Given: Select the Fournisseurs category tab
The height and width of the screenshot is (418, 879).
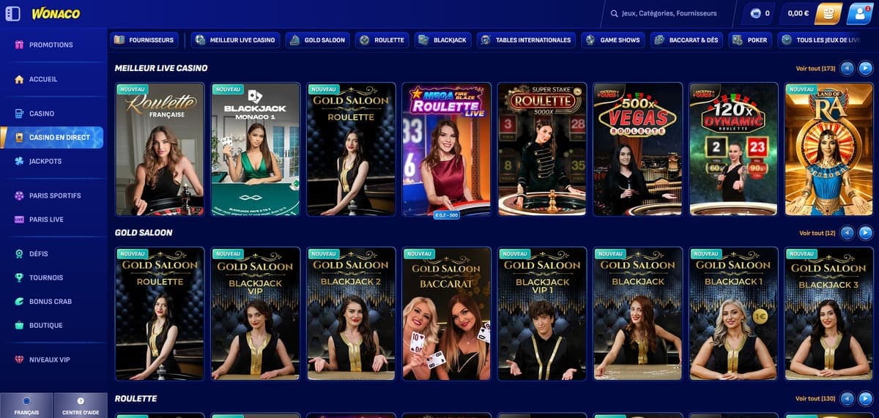Looking at the screenshot, I should click(144, 40).
